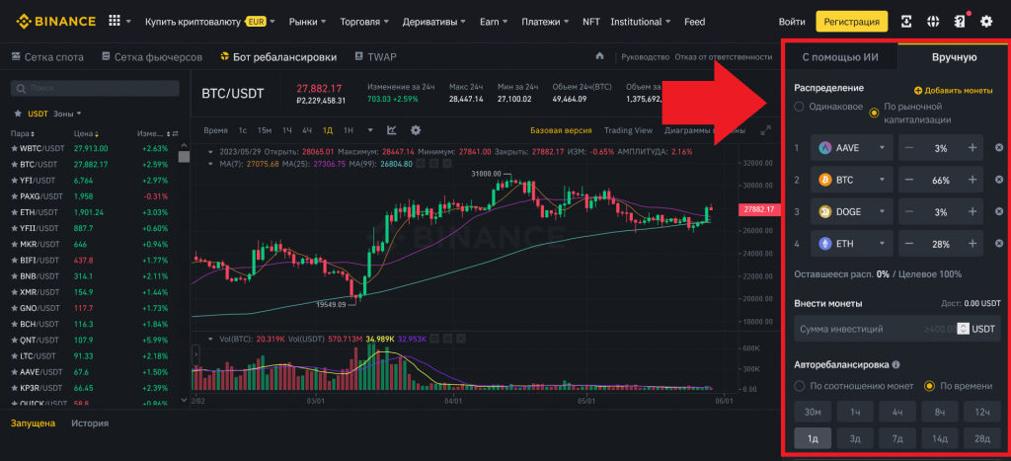Remove the ETH coin row
The image size is (1011, 461).
[x=999, y=243]
